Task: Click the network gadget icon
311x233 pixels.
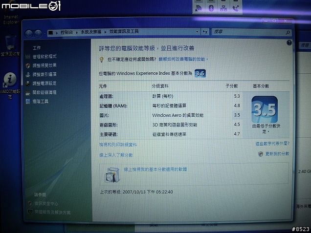Action: [223, 8]
